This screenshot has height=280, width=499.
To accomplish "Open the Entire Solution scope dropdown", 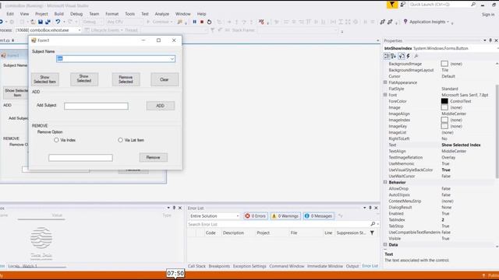I will coord(237,216).
